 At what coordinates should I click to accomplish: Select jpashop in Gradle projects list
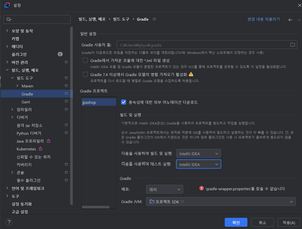tap(99, 102)
